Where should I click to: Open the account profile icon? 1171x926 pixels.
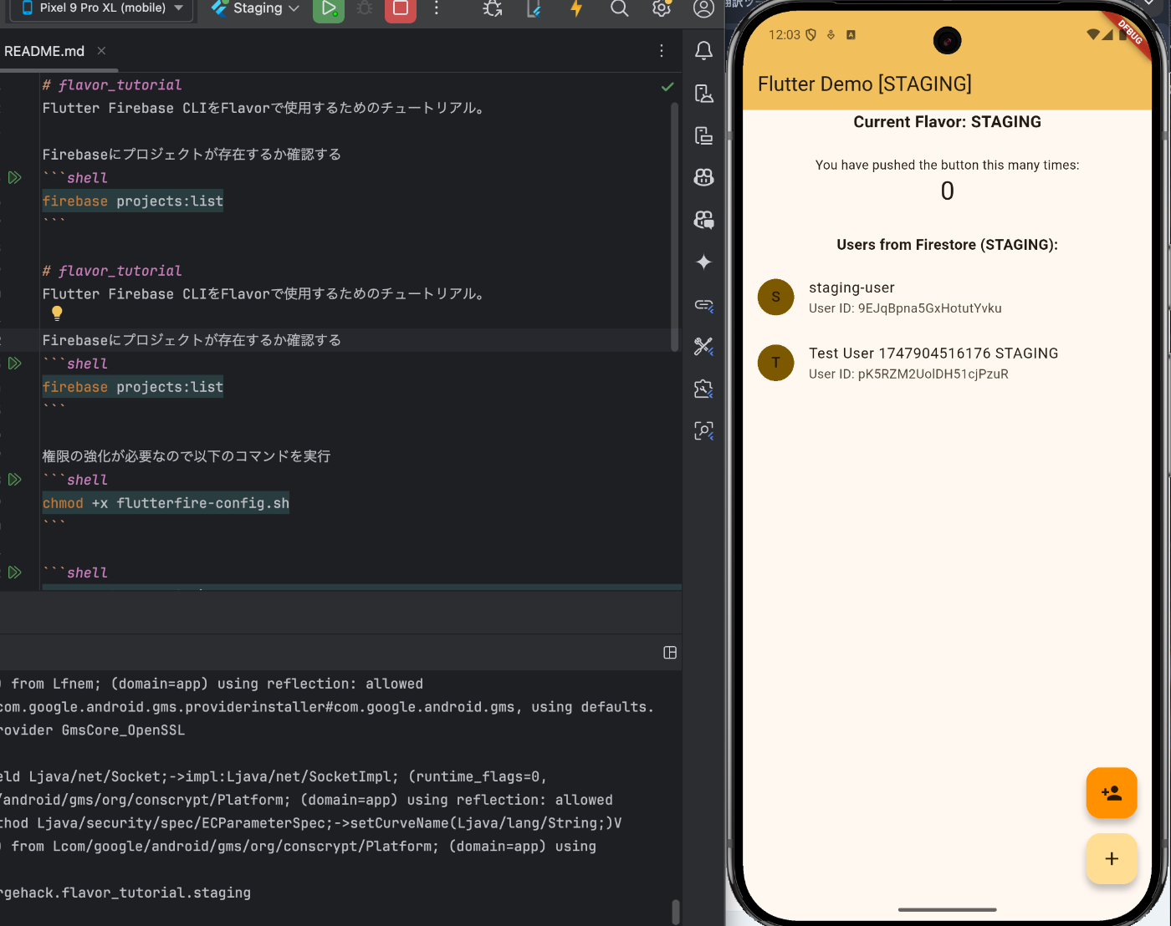click(x=704, y=8)
